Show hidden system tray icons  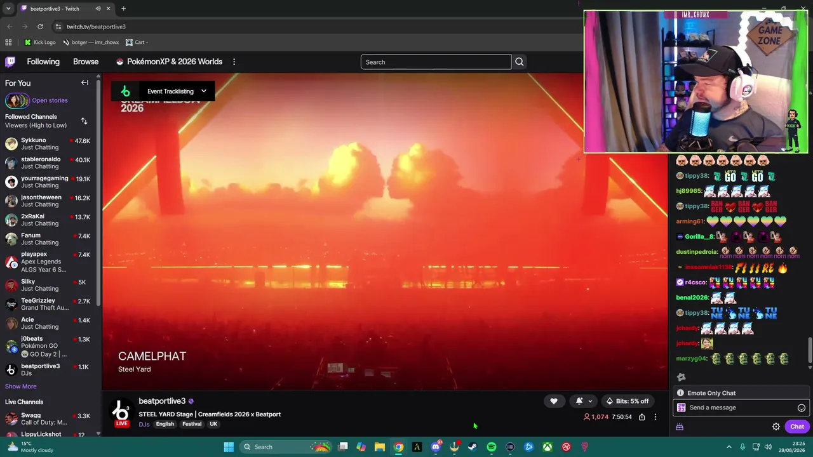point(729,447)
